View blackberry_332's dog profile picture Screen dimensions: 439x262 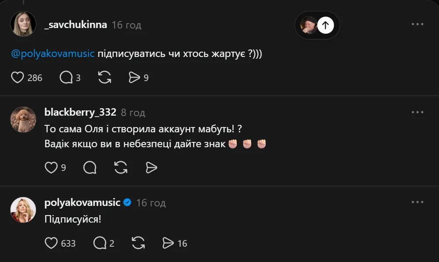[x=23, y=120]
